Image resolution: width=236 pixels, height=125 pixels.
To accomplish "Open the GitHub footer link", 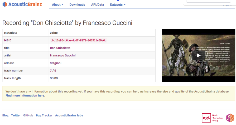I will pos(28,115).
